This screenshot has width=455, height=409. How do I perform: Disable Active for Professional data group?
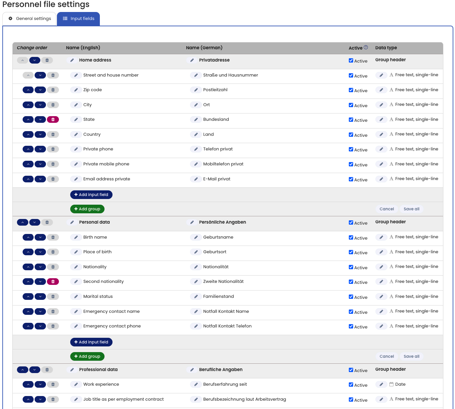tap(351, 370)
